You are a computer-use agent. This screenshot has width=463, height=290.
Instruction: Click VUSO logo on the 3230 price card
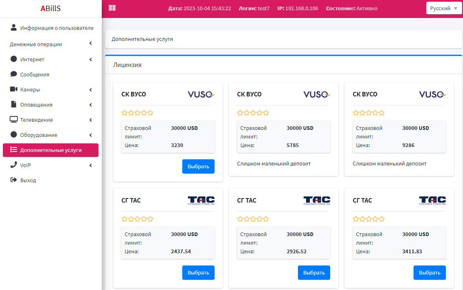pyautogui.click(x=201, y=94)
